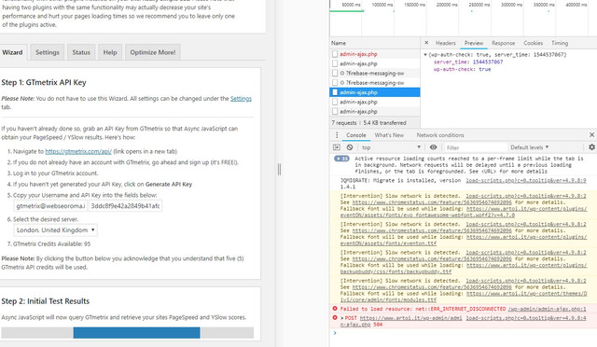Open chromestatus link in first Intervention warning
597x347 pixels.
[432, 202]
